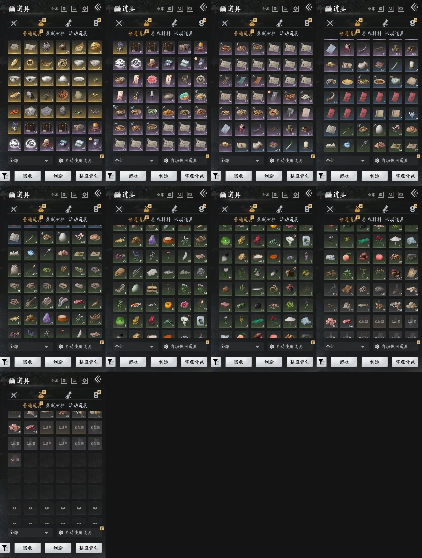This screenshot has width=422, height=558.
Task: Select the red crayfish item
Action: (x=14, y=112)
